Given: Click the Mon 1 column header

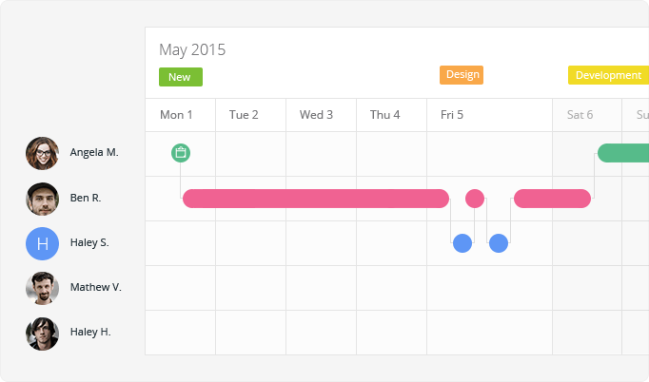Looking at the screenshot, I should point(176,115).
